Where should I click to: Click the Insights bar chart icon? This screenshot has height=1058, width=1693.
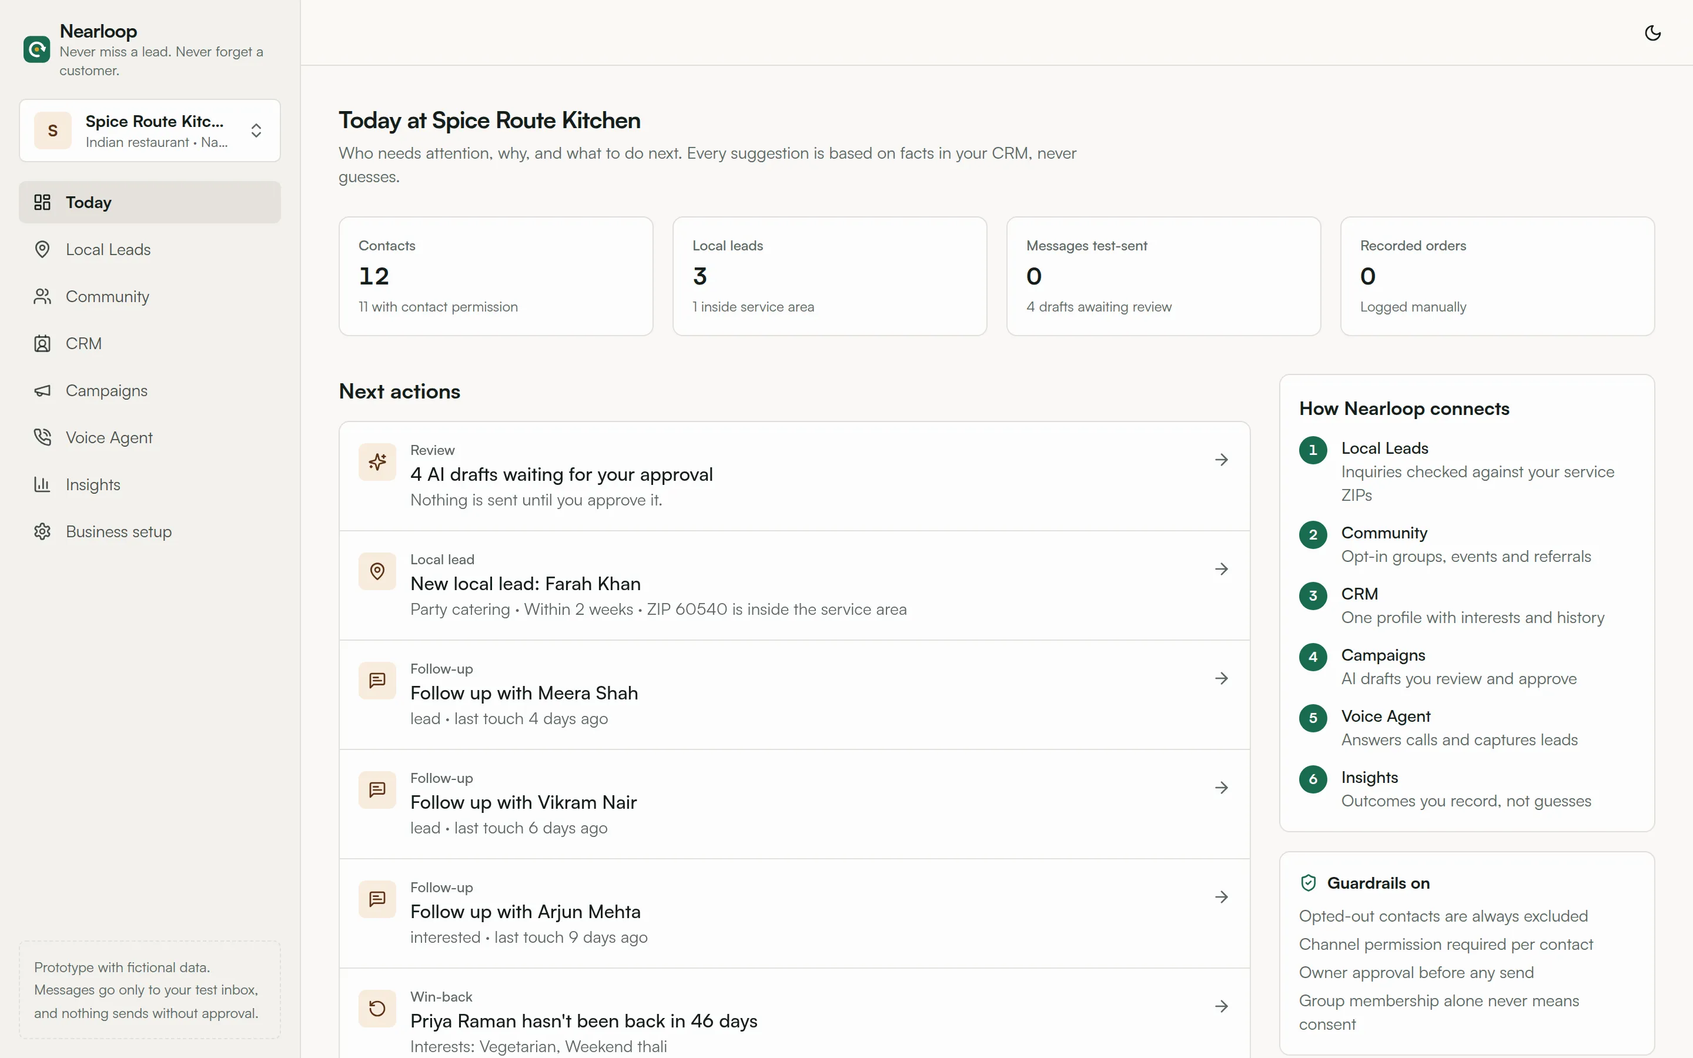[x=43, y=484]
